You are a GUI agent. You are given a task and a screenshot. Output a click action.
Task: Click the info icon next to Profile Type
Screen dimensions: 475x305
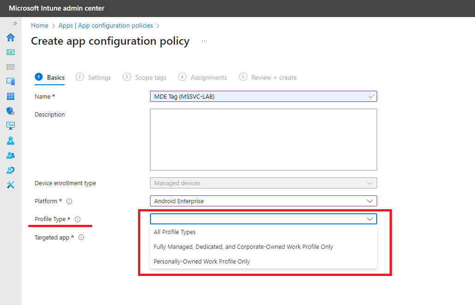(x=78, y=219)
